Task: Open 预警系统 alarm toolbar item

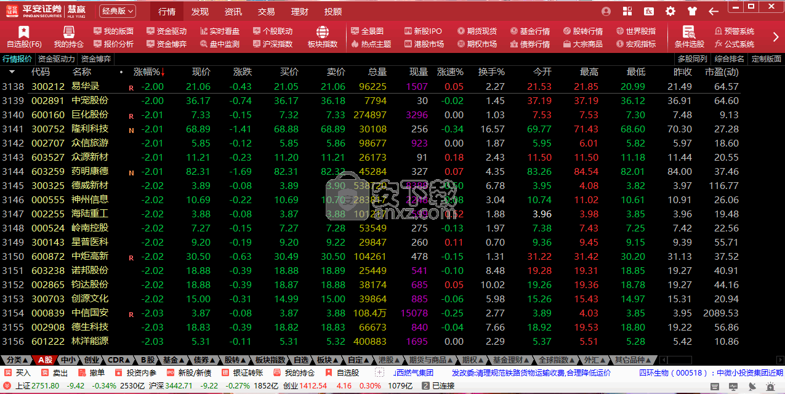Action: click(x=735, y=31)
